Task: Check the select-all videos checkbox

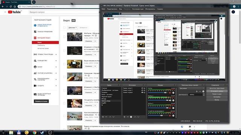Action: pos(64,28)
